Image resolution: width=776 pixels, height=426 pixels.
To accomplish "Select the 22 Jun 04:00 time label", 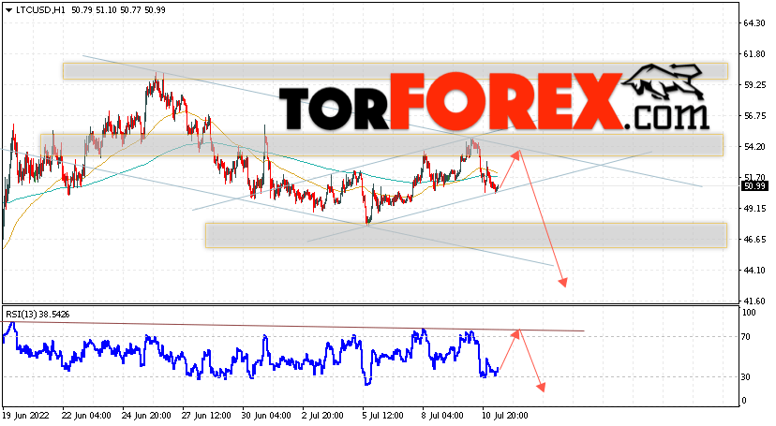I will pyautogui.click(x=86, y=415).
